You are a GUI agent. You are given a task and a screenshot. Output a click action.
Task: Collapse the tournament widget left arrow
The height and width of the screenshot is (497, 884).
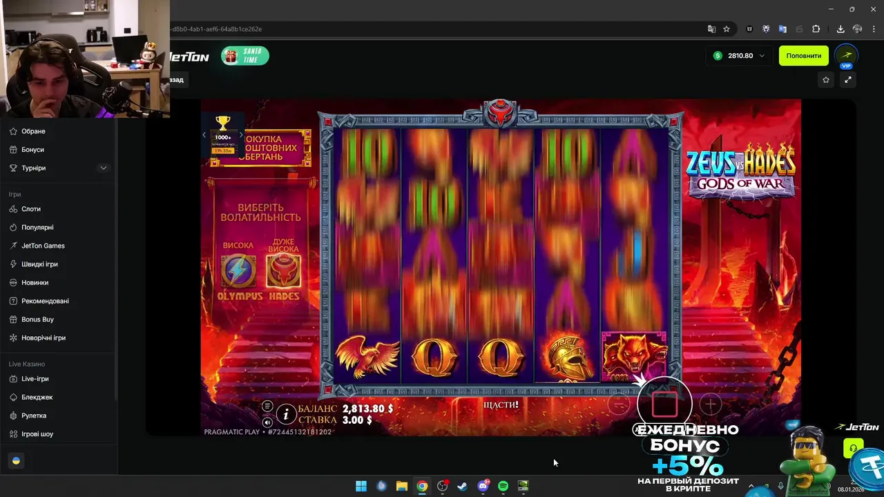coord(204,135)
